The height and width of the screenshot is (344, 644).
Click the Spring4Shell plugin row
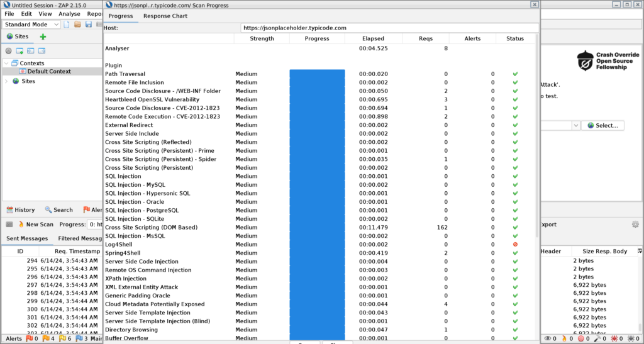click(319, 253)
